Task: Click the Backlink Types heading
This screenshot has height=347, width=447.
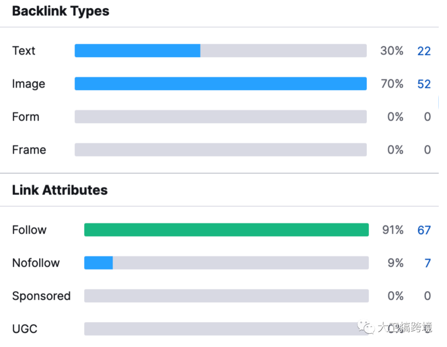Action: (x=60, y=11)
